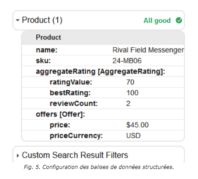Click the USD currency value

tap(133, 136)
